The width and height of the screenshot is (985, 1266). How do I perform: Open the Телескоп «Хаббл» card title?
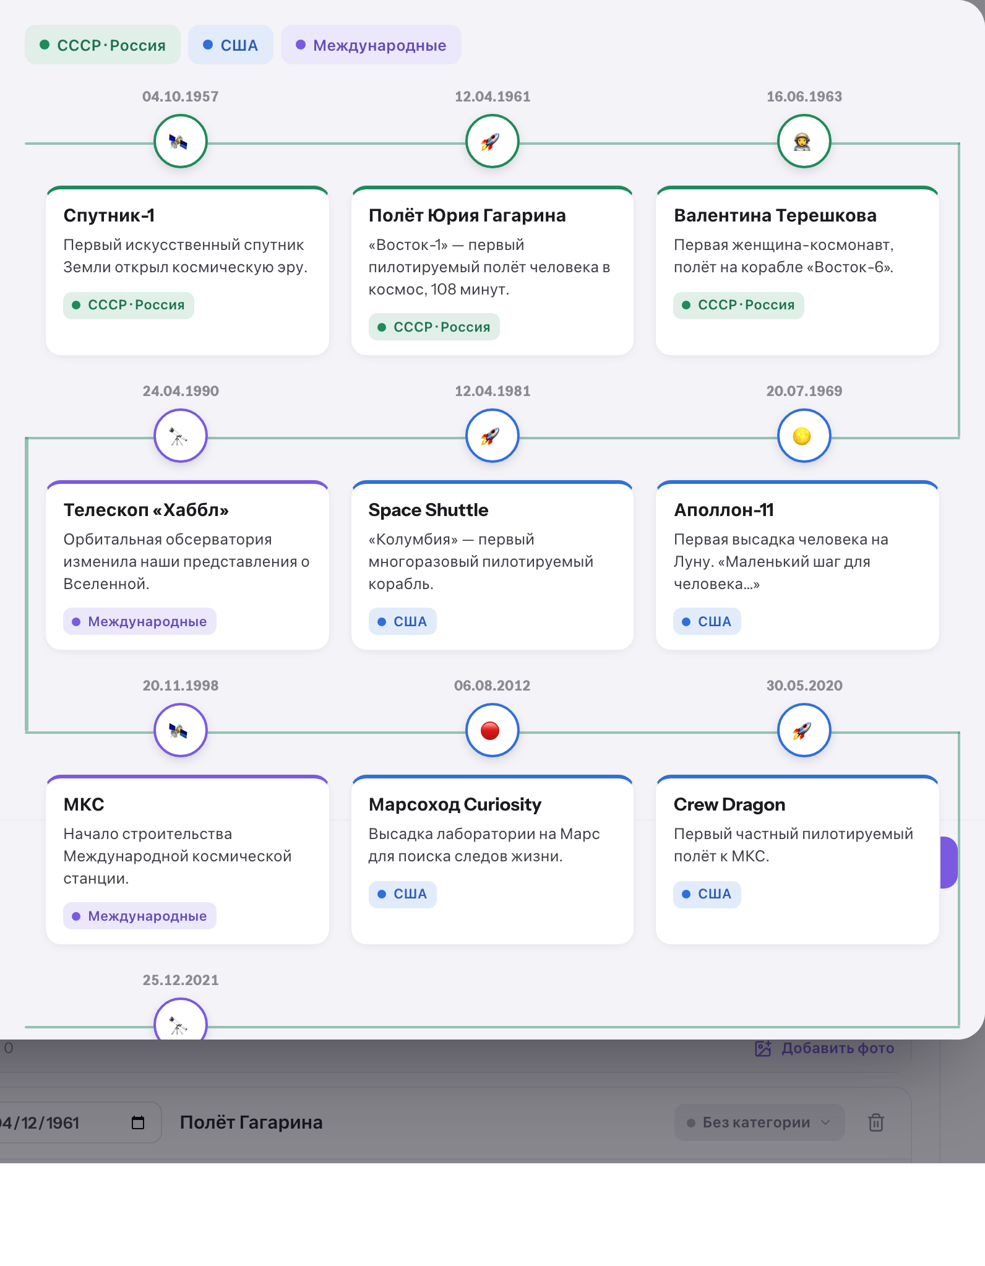click(x=146, y=510)
